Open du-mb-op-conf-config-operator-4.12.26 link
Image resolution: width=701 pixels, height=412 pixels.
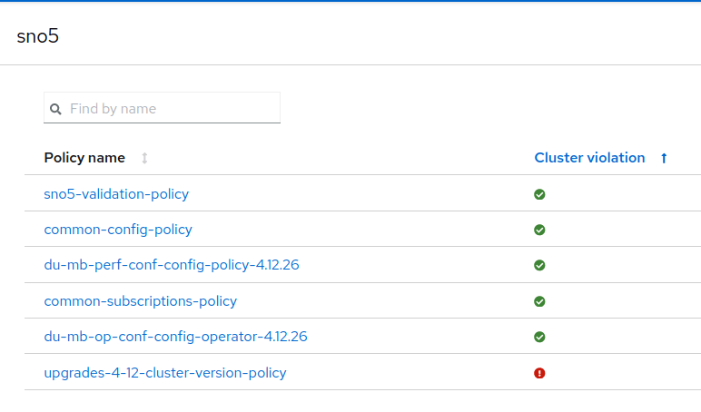(x=175, y=337)
